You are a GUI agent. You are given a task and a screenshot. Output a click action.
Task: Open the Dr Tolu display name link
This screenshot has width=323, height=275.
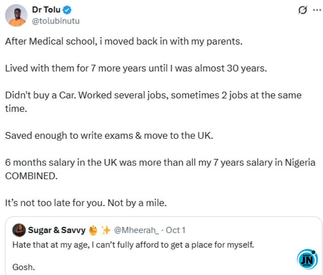pos(46,10)
